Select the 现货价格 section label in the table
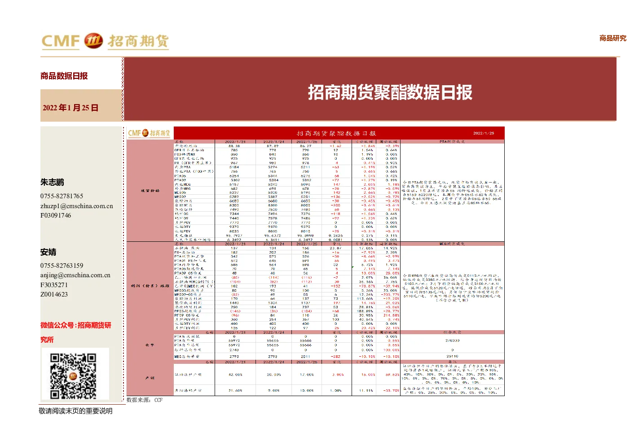 (150, 191)
